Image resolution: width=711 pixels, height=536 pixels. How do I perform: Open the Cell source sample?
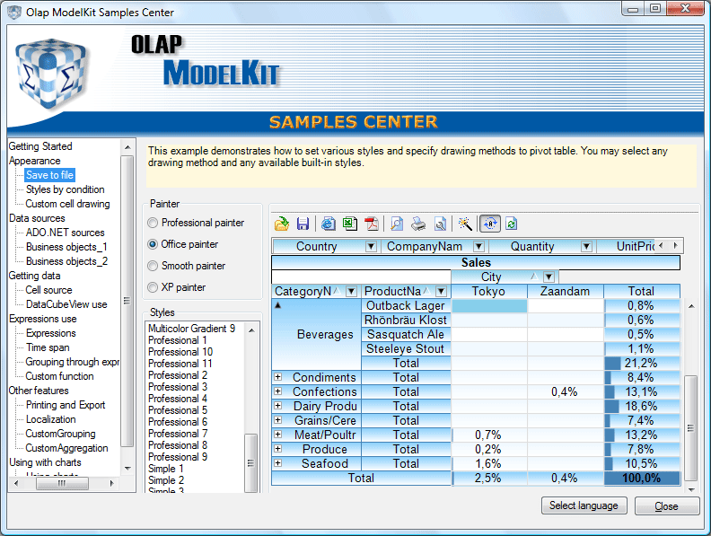[48, 290]
